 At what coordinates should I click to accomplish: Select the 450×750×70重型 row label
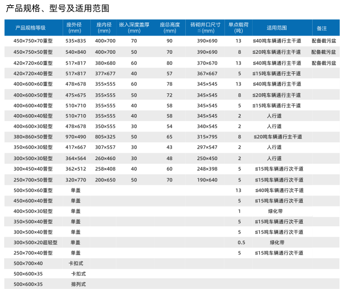(33, 41)
